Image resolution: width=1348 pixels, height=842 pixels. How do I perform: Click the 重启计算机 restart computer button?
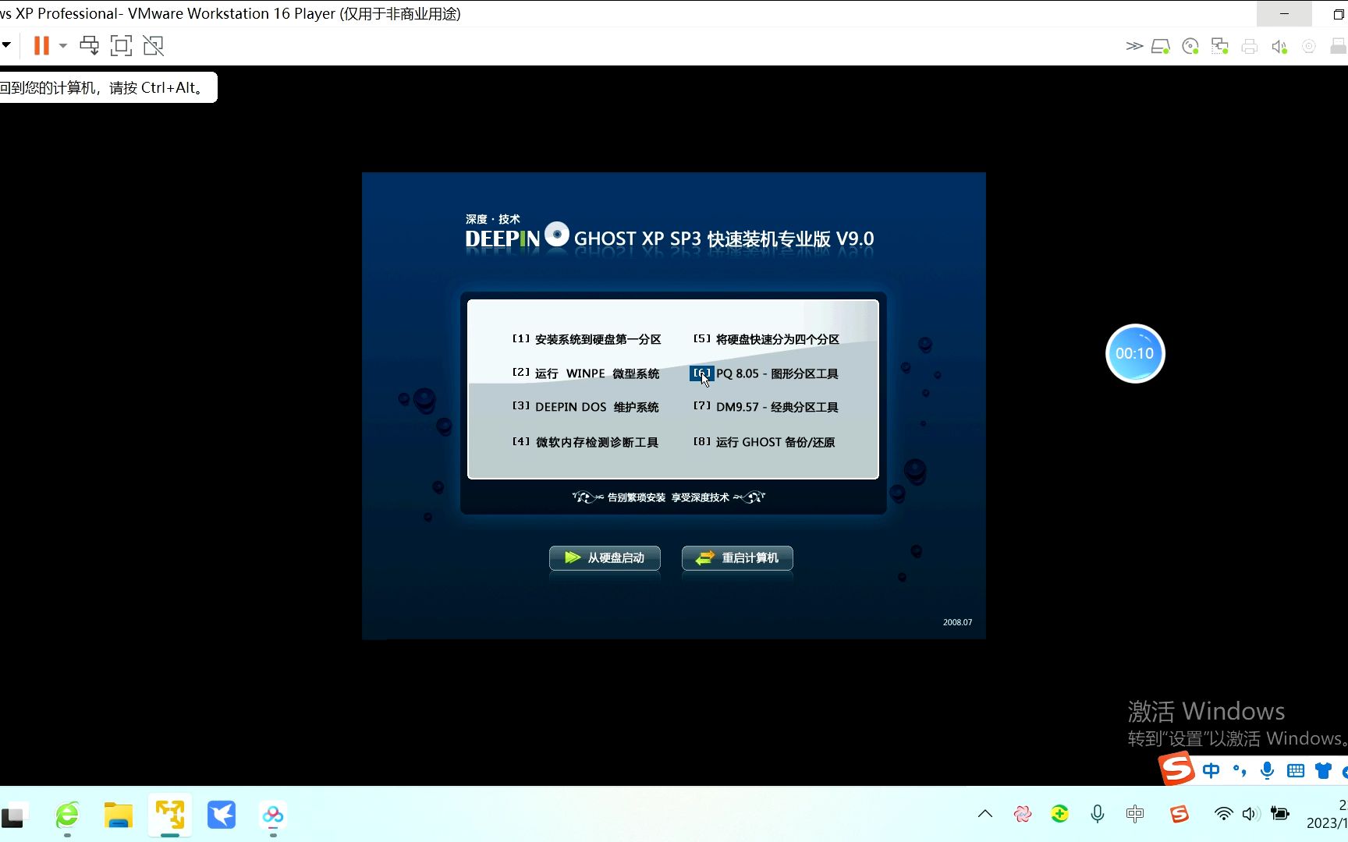pyautogui.click(x=737, y=557)
